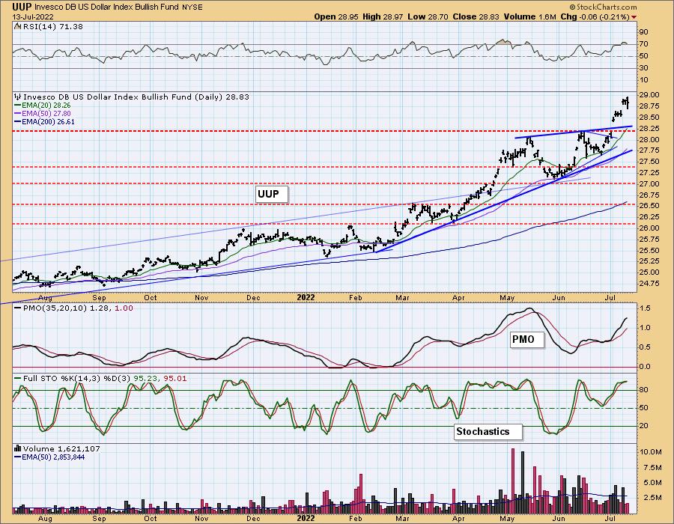
Task: Click the 2022 label on bottom axis
Action: (306, 518)
